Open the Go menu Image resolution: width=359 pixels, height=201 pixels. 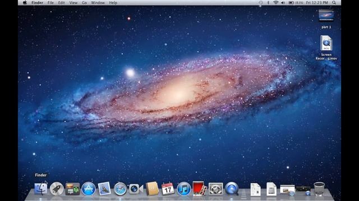coord(84,3)
